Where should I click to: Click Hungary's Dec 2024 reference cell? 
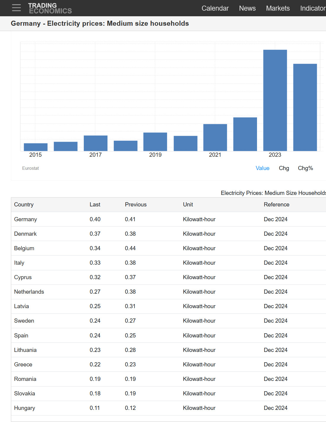click(x=276, y=408)
